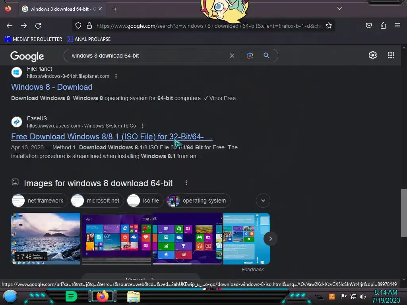Screen dimensions: 407x305
Task: Click the FilePlanet site favicon
Action: click(x=17, y=72)
